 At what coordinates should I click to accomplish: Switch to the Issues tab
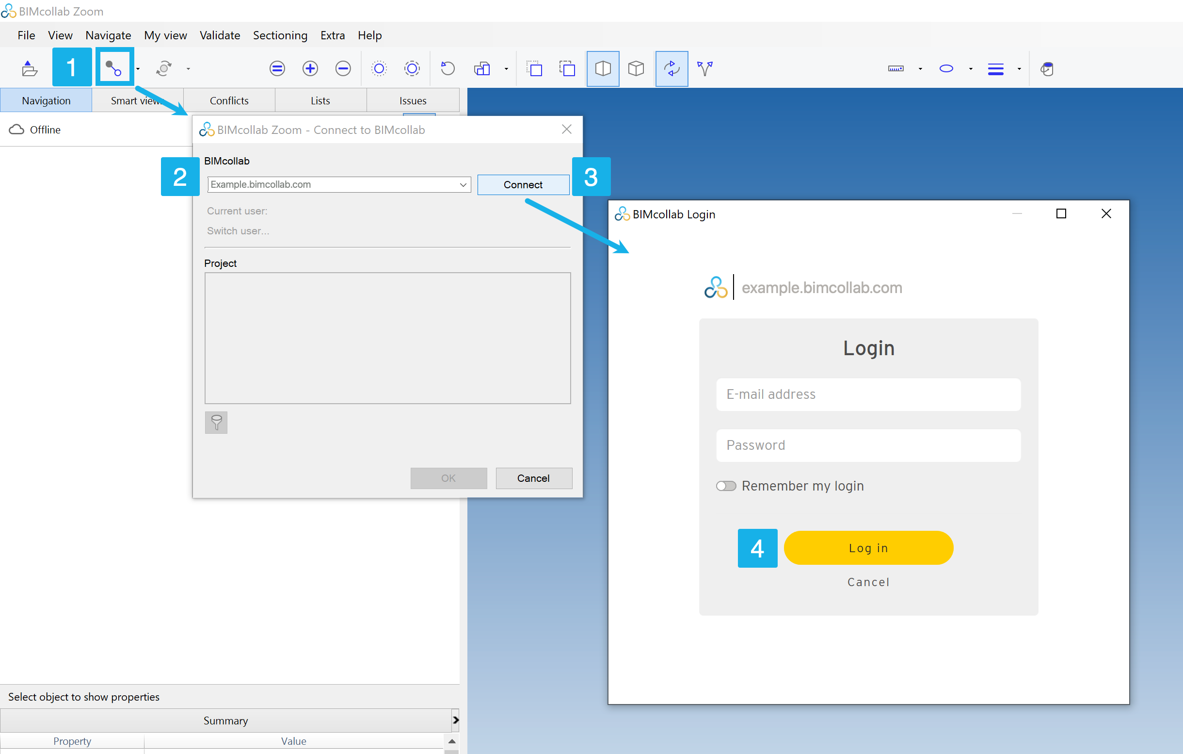click(x=413, y=100)
